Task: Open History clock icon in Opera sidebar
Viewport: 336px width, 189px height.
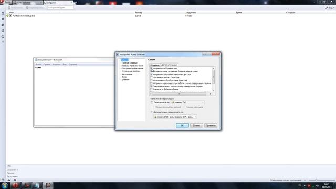Action: tap(3, 37)
